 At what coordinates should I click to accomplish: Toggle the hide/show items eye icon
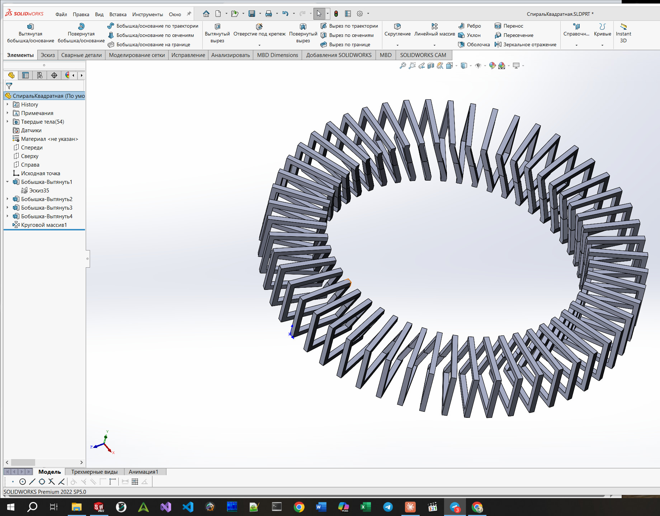478,66
